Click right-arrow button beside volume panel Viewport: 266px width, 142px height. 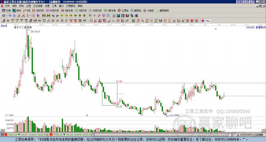tap(263, 130)
